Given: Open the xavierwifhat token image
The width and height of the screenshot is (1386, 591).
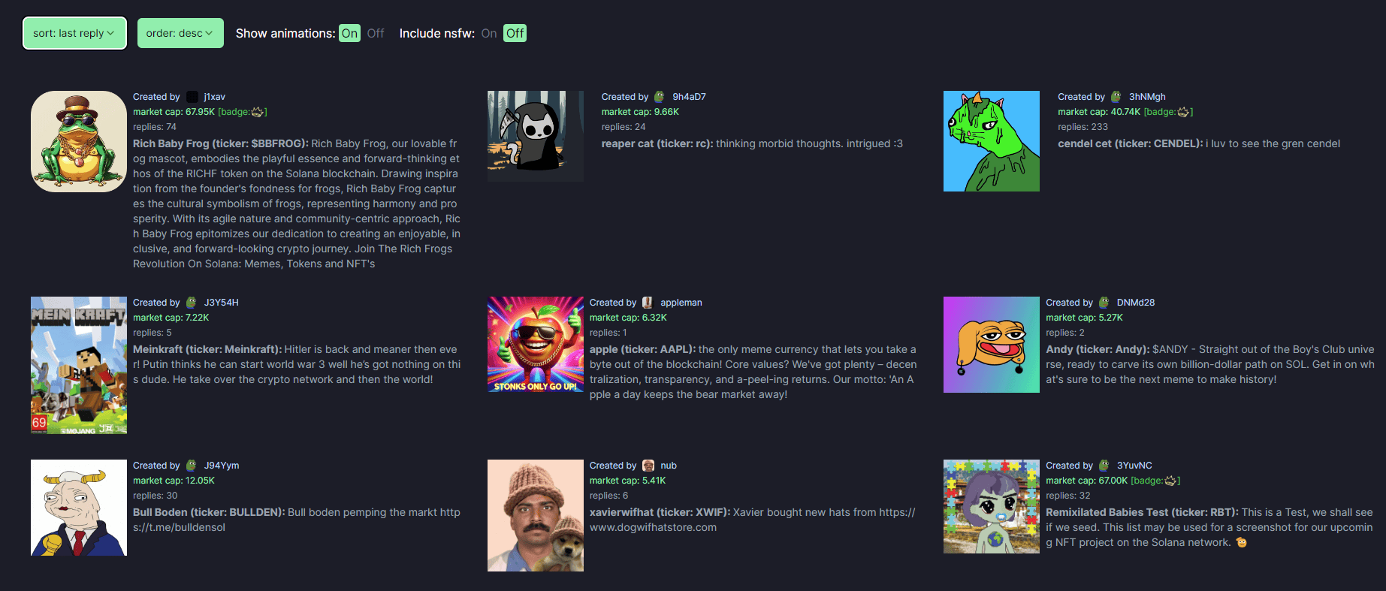Looking at the screenshot, I should point(536,515).
